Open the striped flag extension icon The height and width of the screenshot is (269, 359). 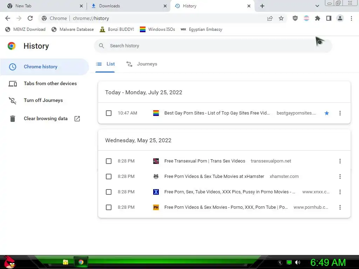pyautogui.click(x=306, y=18)
